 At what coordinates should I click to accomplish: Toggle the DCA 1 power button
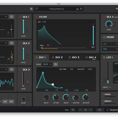click(20, 17)
